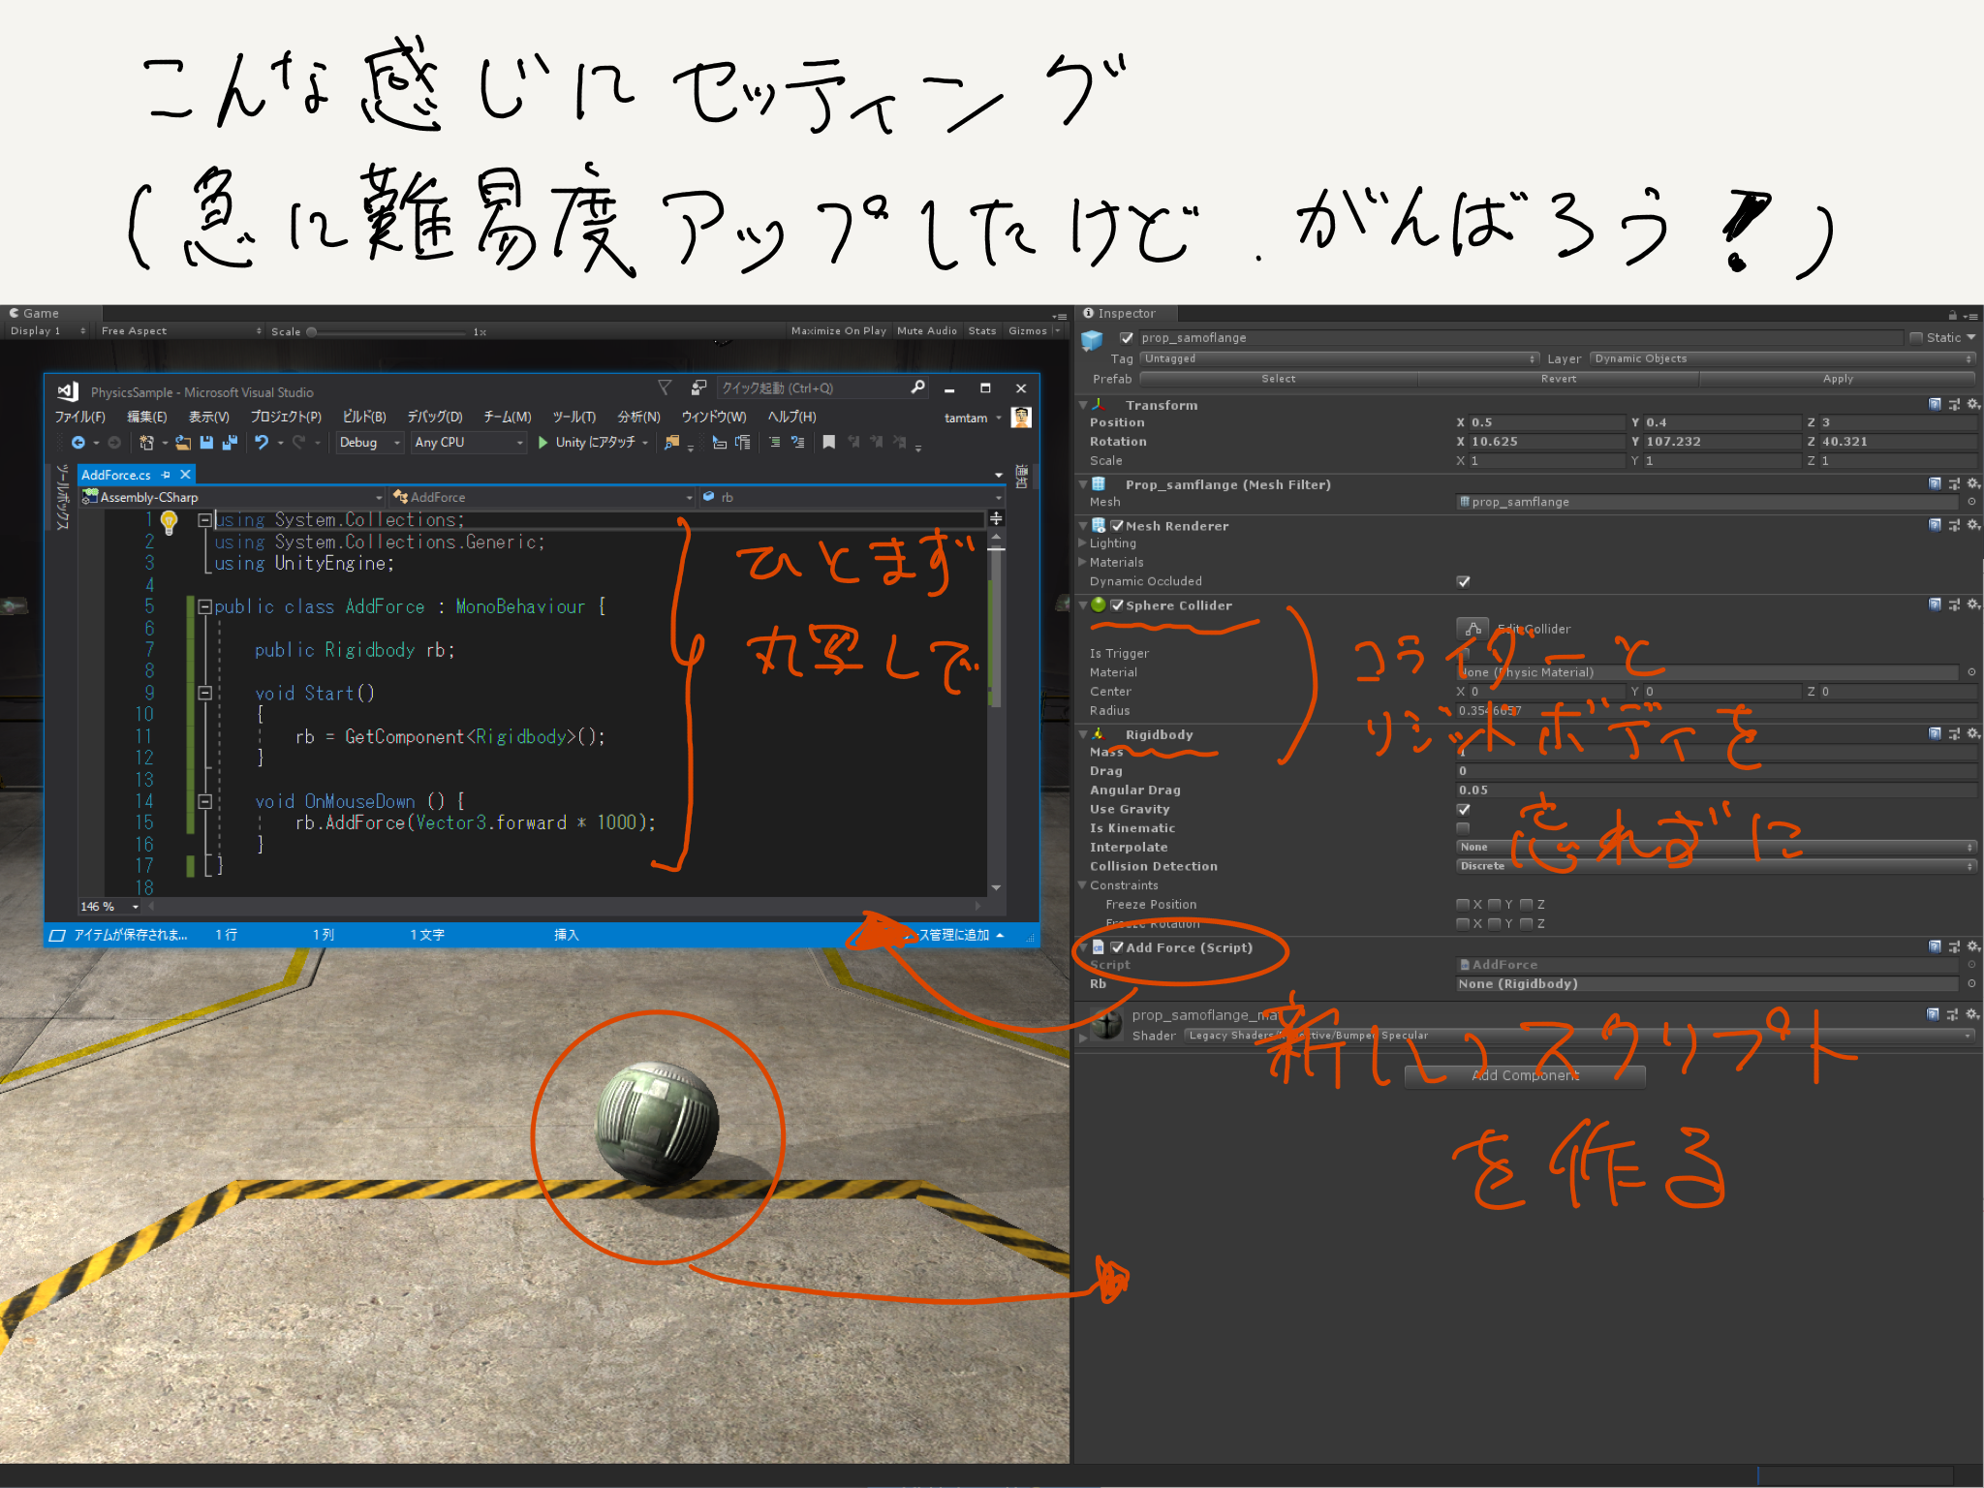Image resolution: width=1984 pixels, height=1488 pixels.
Task: Open the Tag dropdown showing Untagged
Action: tap(1340, 358)
